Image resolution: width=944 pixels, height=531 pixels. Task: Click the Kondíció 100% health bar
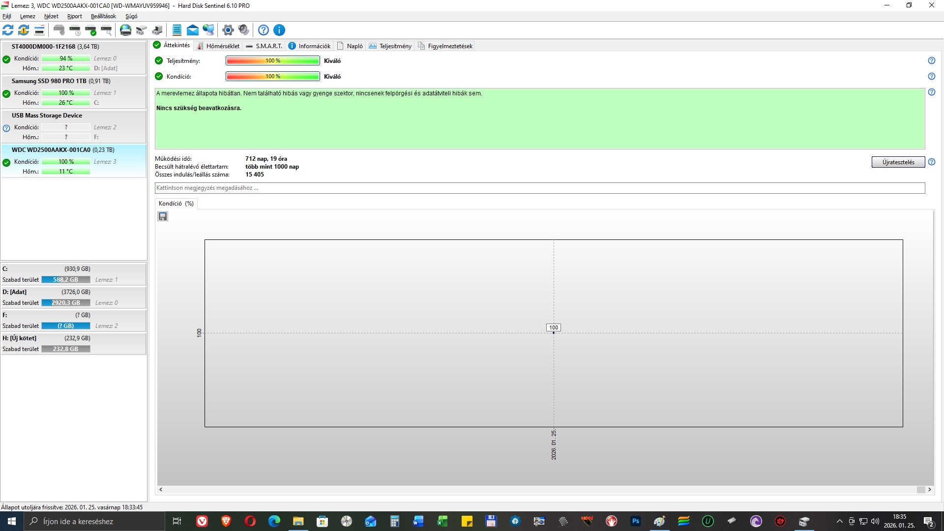[272, 76]
